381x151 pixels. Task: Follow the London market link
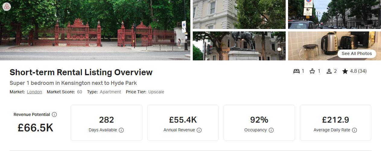tap(34, 92)
